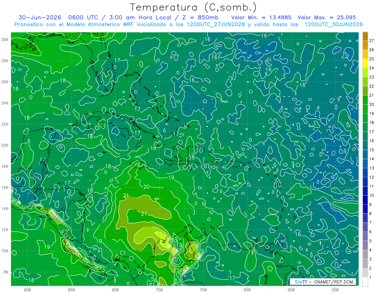Click the '55W' longitude axis label
The width and height of the screenshot is (380, 294).
click(335, 290)
